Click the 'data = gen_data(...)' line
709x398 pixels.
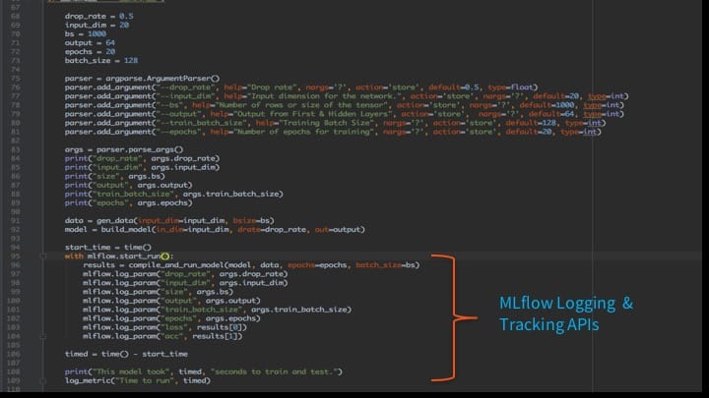coord(169,221)
